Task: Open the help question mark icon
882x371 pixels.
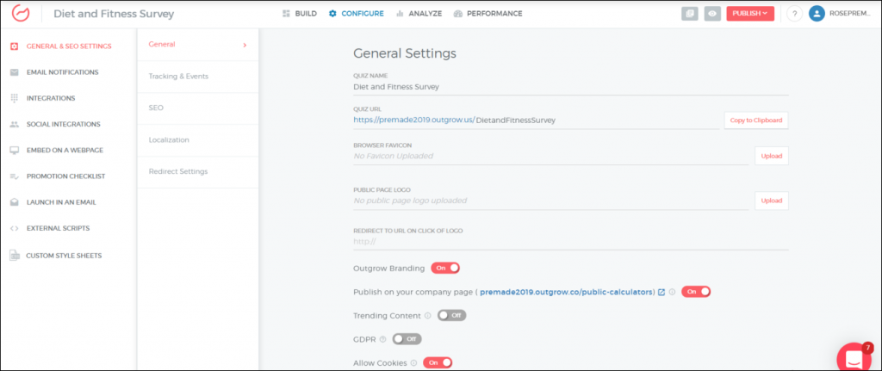Action: tap(794, 14)
